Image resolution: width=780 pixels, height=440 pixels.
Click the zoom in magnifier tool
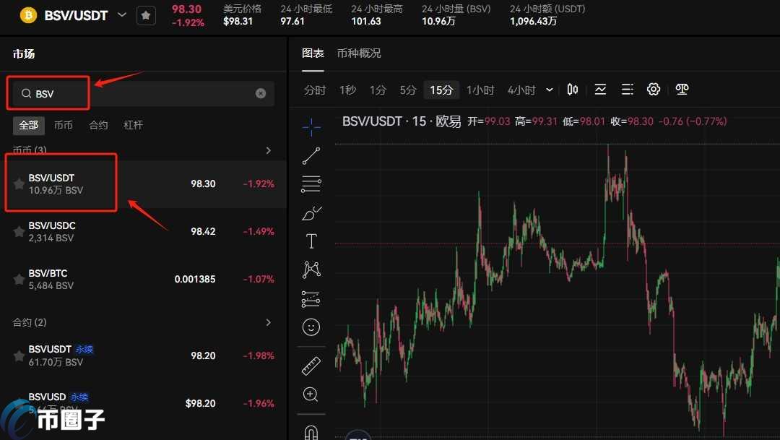coord(311,394)
